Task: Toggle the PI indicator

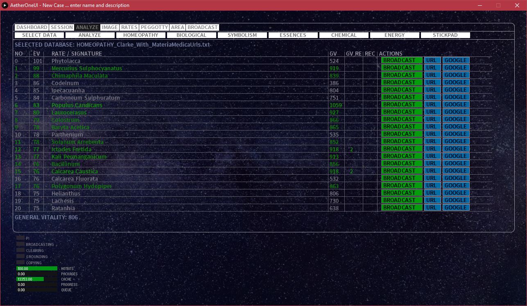Action: (20, 238)
